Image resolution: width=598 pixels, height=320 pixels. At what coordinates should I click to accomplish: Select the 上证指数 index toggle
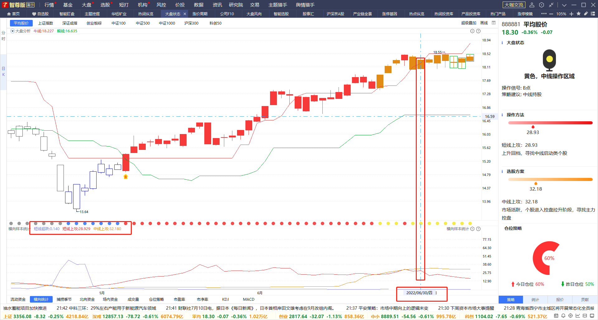click(x=45, y=23)
